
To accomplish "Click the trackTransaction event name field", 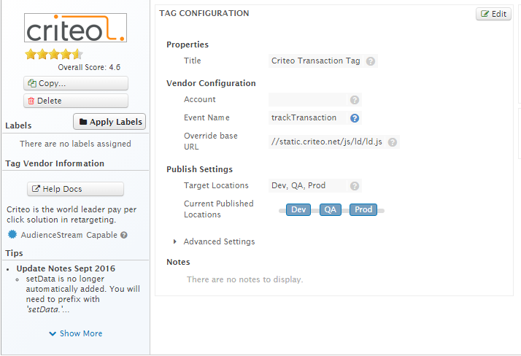I will point(307,118).
